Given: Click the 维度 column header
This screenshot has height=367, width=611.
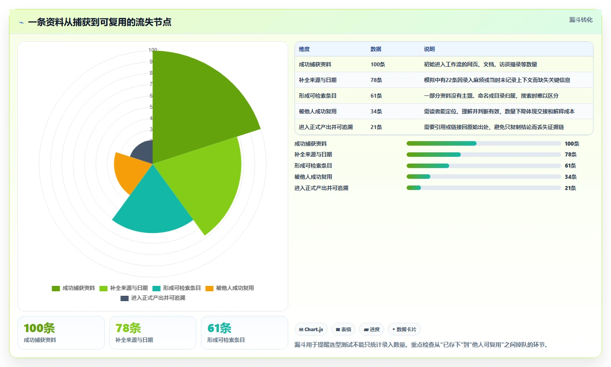Looking at the screenshot, I should click(x=304, y=49).
